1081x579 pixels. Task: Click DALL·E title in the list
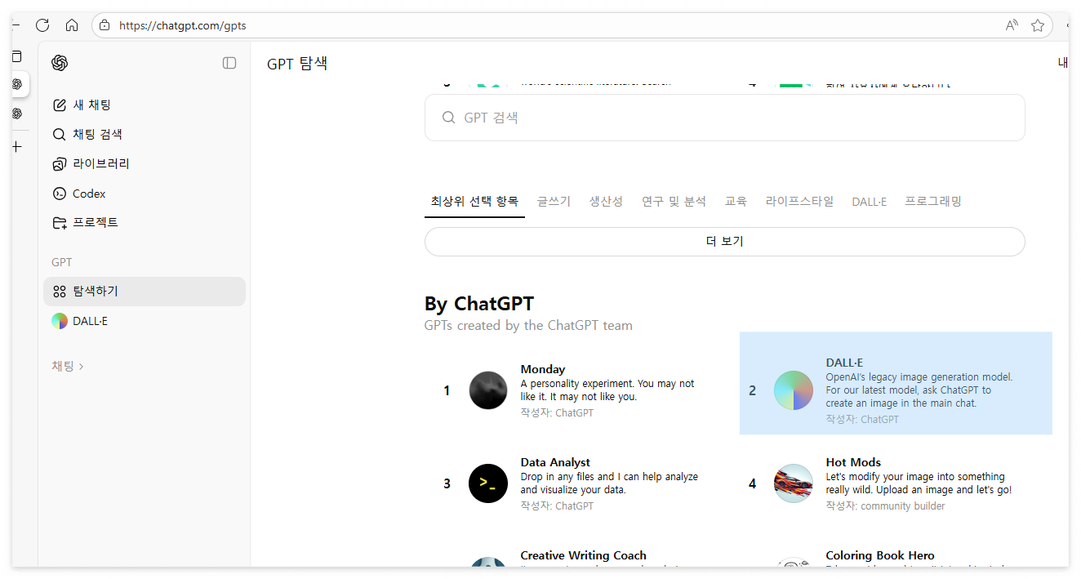pyautogui.click(x=844, y=363)
